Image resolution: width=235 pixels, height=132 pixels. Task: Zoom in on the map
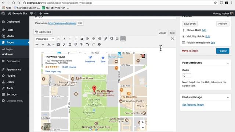[x=143, y=122]
